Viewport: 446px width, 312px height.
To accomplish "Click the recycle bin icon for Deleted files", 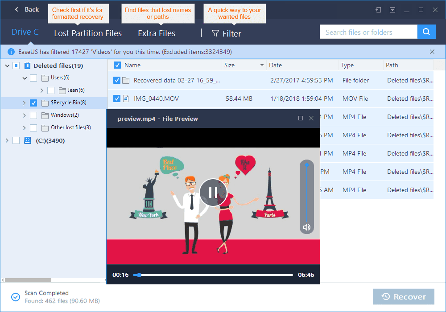I will (27, 66).
